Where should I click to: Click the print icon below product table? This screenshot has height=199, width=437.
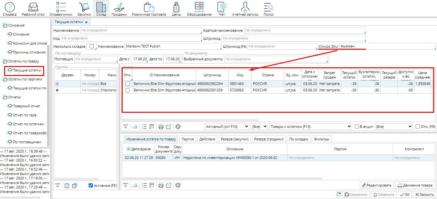point(161,127)
